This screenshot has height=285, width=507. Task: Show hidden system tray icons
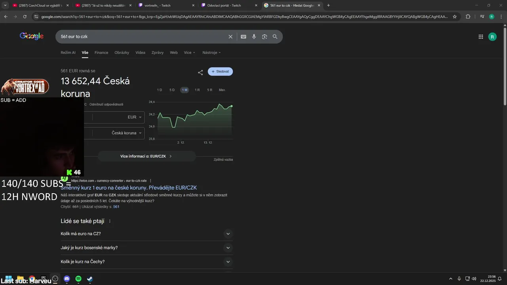click(450, 279)
